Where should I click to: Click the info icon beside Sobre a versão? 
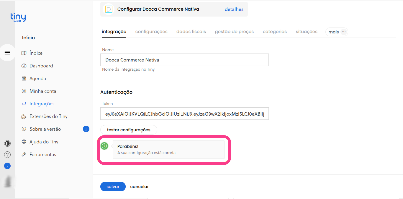tap(24, 129)
